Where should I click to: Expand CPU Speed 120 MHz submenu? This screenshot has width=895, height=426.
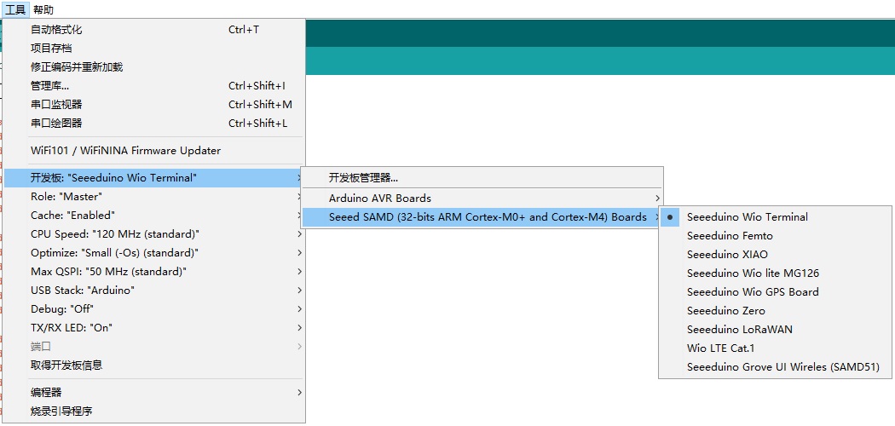(154, 234)
